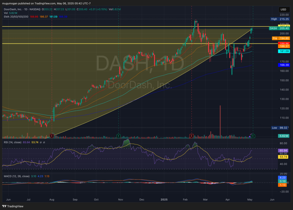The image size is (293, 210).
Task: Click the 150.00 price axis label
Action: [x=284, y=80]
